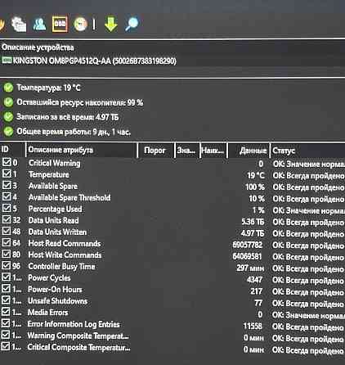Click the green check icon beside Общее время работы

(8, 132)
